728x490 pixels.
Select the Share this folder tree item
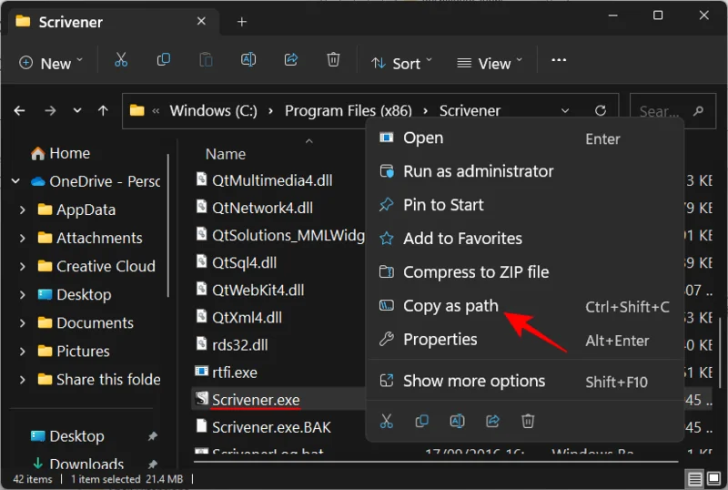pyautogui.click(x=99, y=380)
